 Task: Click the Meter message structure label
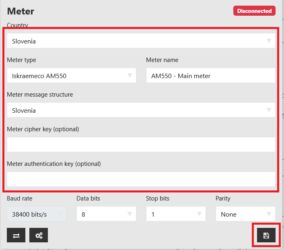(x=40, y=95)
